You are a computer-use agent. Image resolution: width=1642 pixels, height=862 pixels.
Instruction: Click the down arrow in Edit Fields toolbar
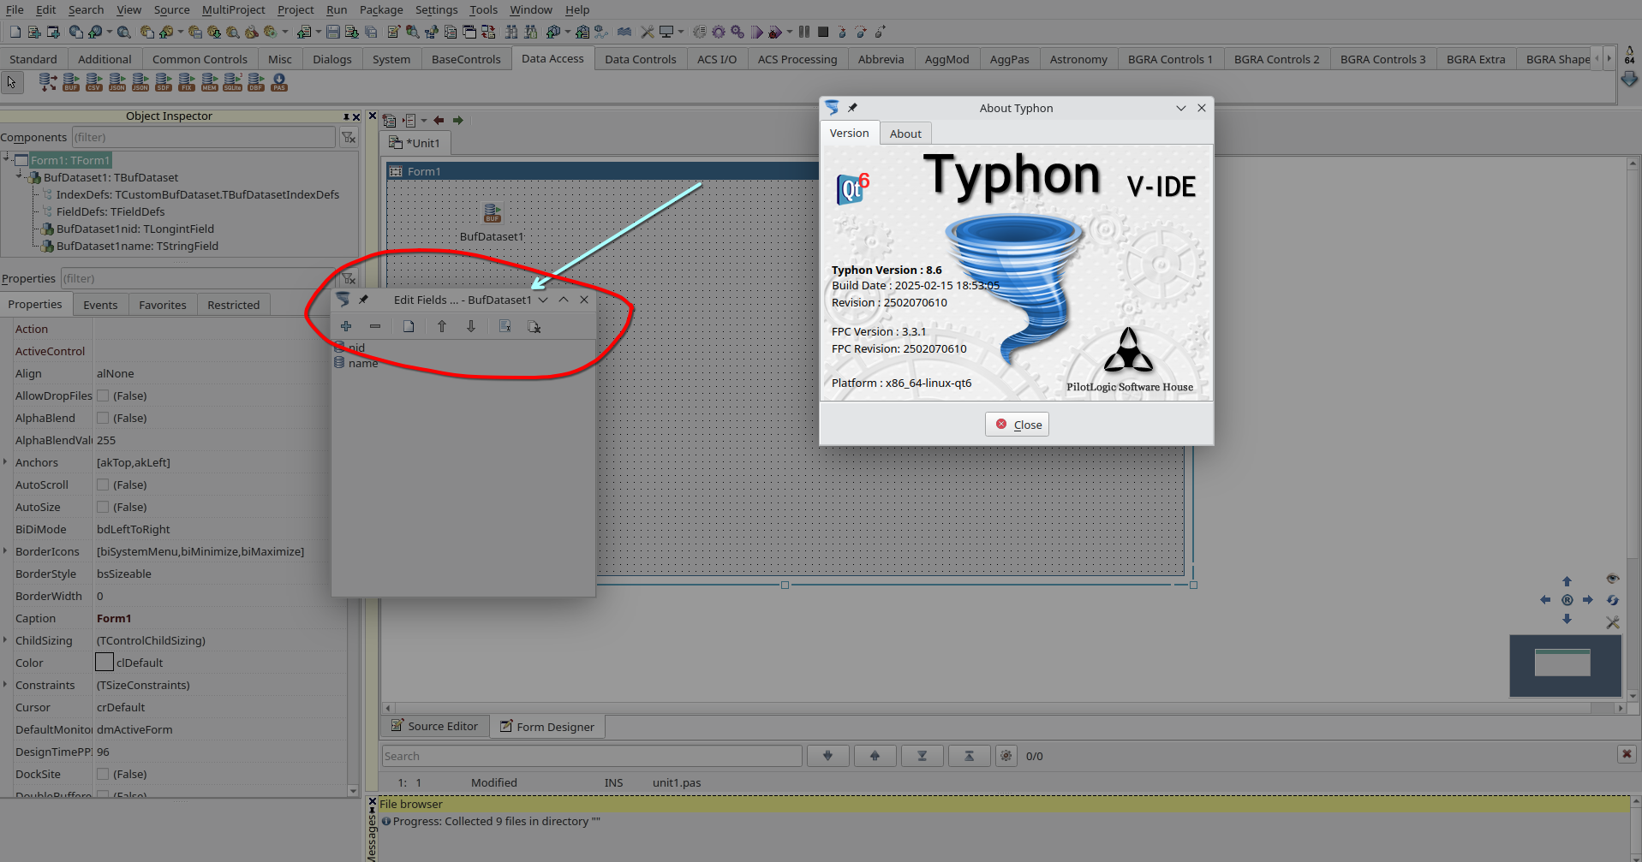[471, 326]
